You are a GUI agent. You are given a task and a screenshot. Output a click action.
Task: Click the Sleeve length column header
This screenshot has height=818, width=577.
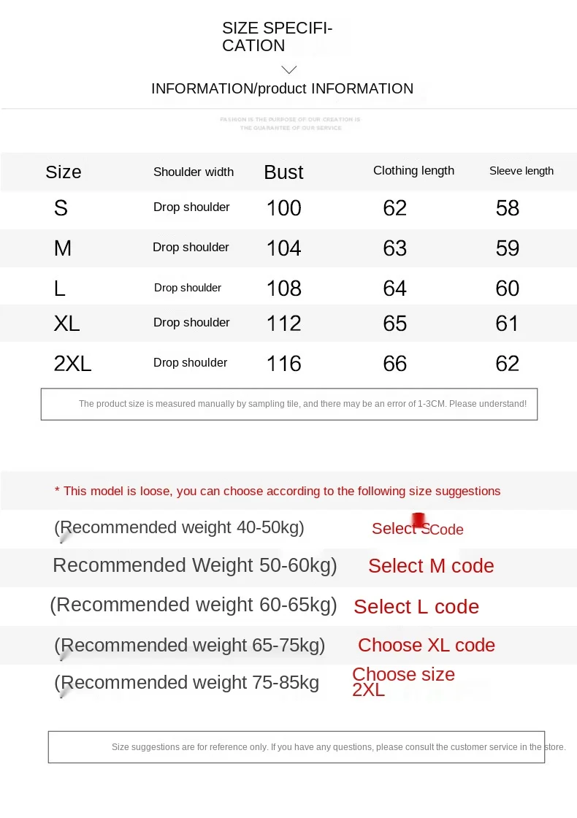521,171
